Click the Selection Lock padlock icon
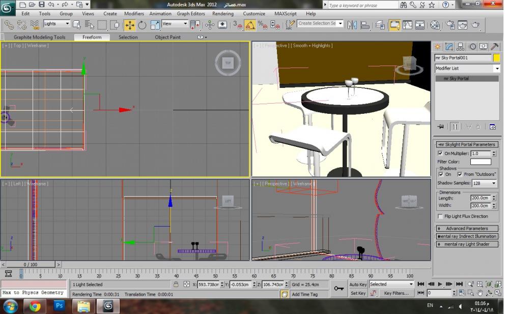Image resolution: width=509 pixels, height=314 pixels. pos(176,285)
